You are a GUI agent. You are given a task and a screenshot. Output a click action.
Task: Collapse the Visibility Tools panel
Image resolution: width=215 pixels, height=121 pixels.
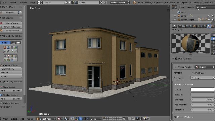[x=1, y=36]
